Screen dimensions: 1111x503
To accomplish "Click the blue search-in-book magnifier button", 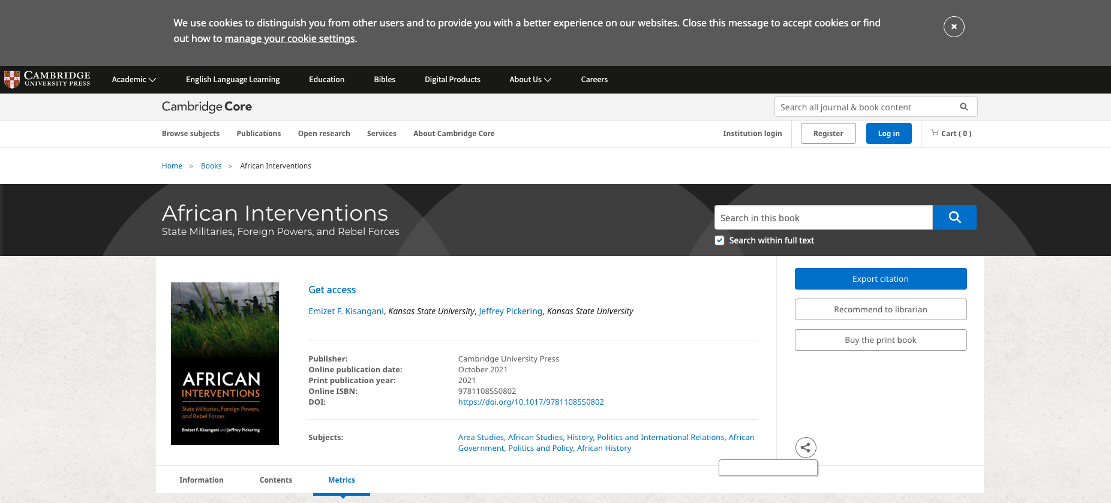I will tap(954, 218).
